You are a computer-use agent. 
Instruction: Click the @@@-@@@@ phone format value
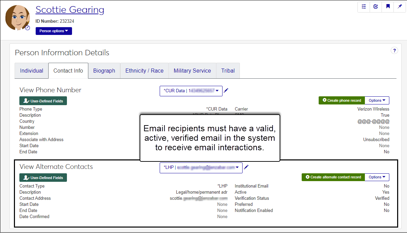pyautogui.click(x=373, y=121)
